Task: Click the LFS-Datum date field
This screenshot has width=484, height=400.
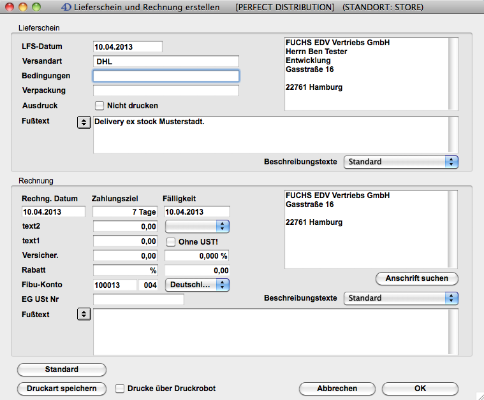Action: (x=128, y=46)
